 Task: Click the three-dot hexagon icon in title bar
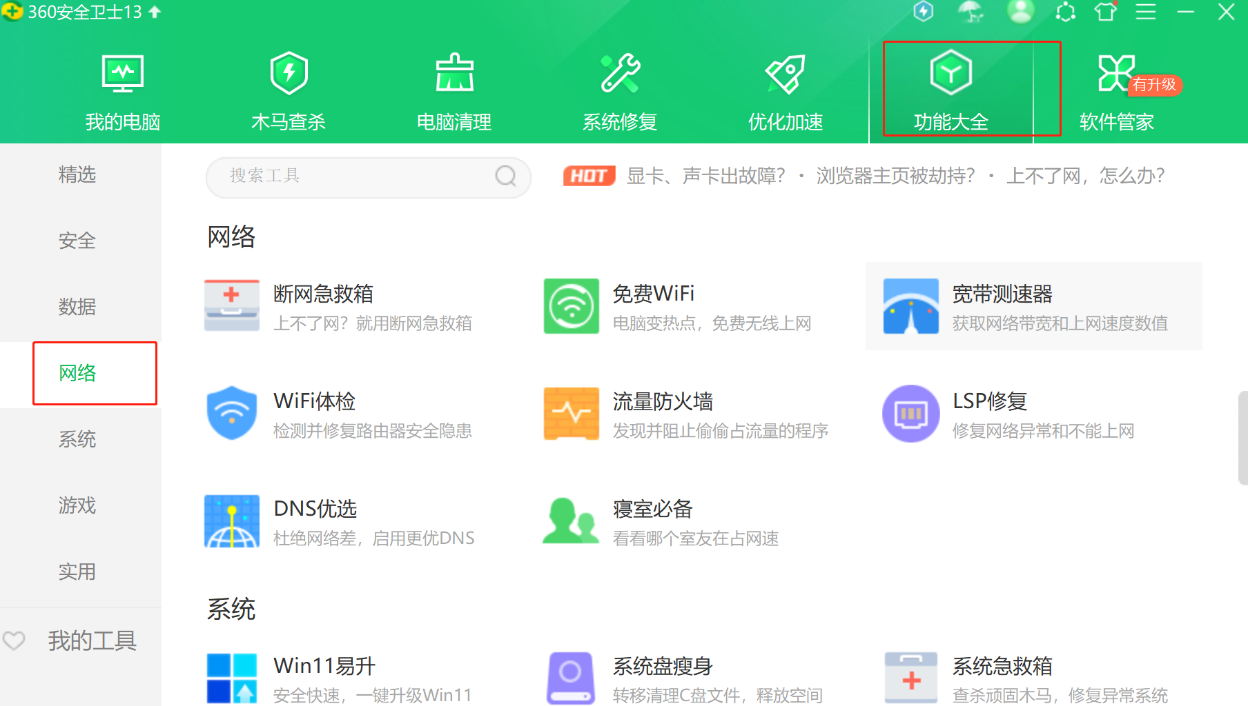[1066, 12]
